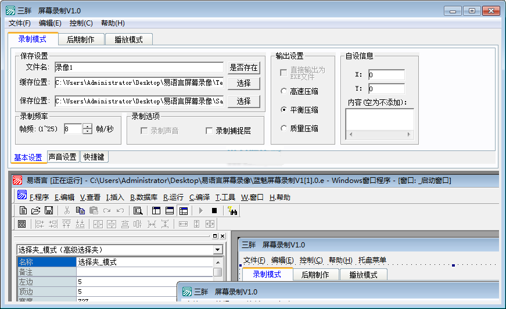Click the 易语言 logo icon beside F.程序
Viewport: 506px width, 309px height.
(22, 195)
